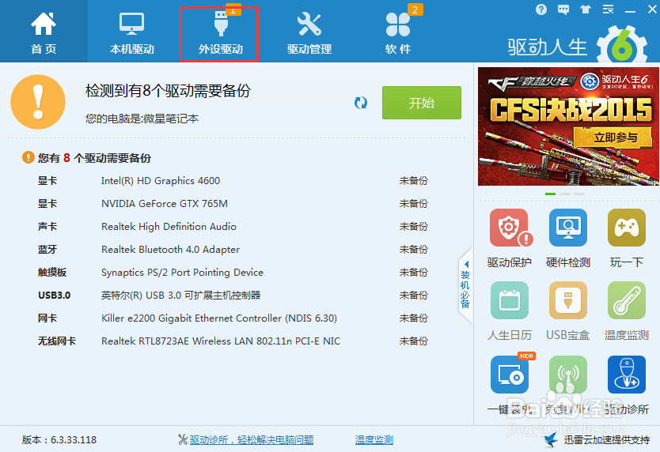Select 英特尔(R) USB 3.0 可扩展主机控制器 entry
This screenshot has width=660, height=452.
pos(233,296)
